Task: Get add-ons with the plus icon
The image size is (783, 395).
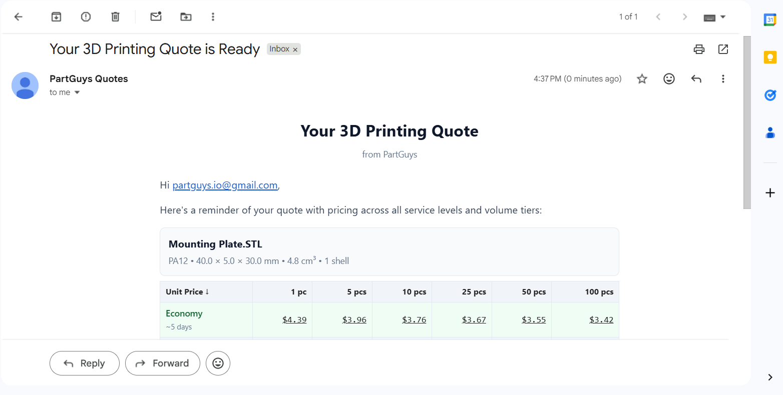Action: click(770, 193)
